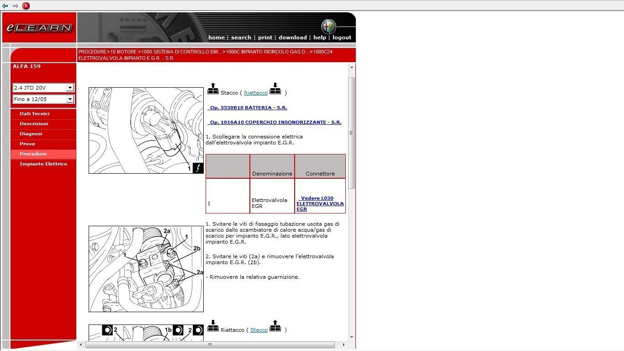Screen dimensions: 624x351
Task: Open the help menu item
Action: point(320,37)
